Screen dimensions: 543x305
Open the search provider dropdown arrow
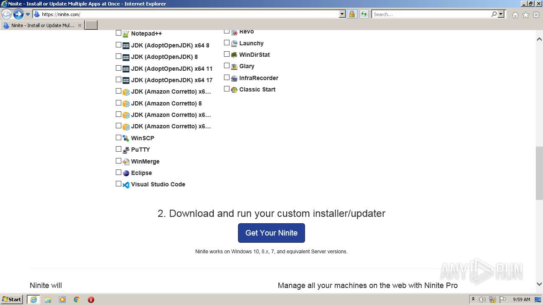(501, 14)
